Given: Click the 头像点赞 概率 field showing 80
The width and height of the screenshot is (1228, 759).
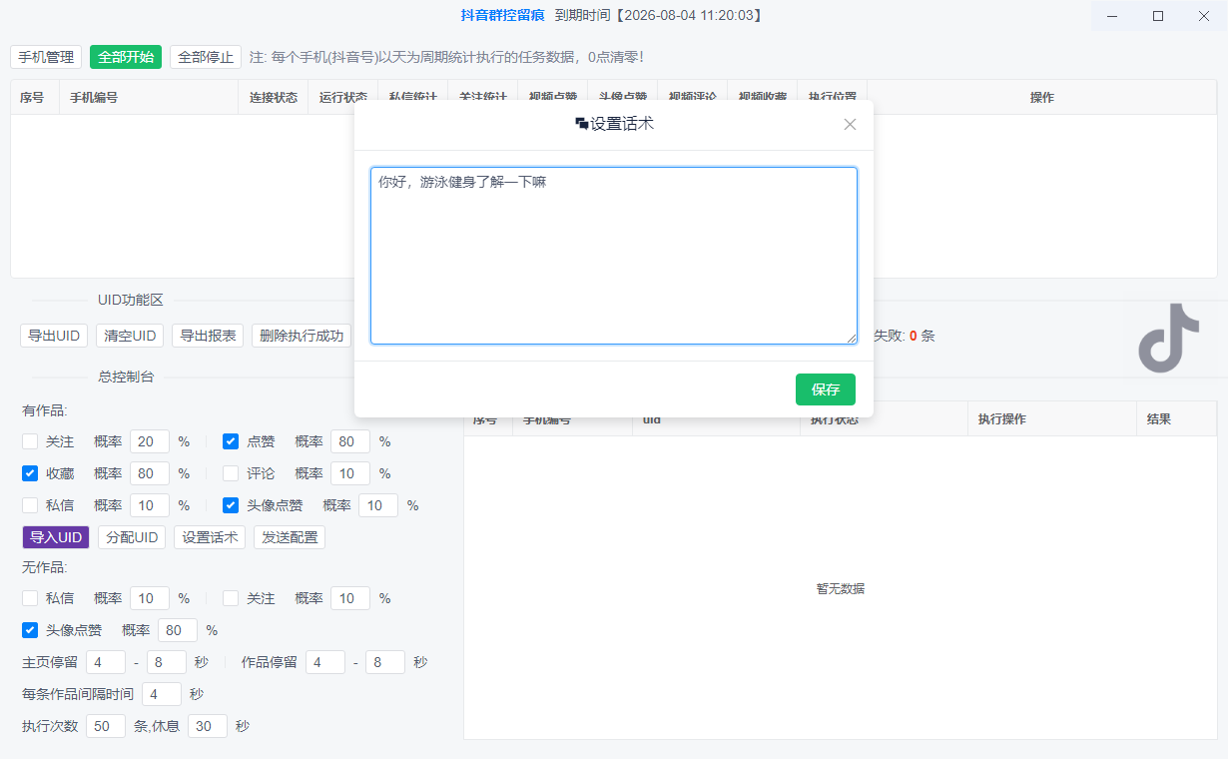Looking at the screenshot, I should coord(178,630).
